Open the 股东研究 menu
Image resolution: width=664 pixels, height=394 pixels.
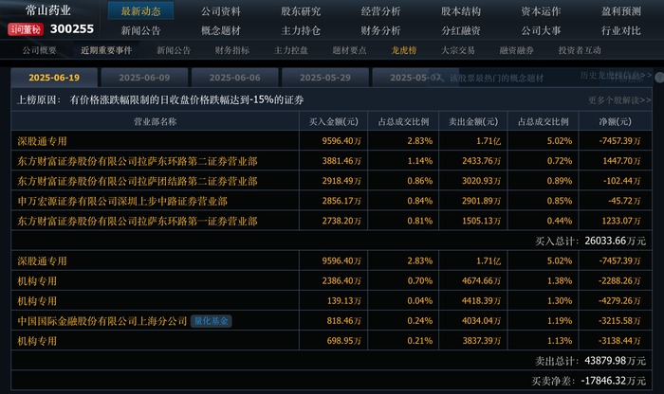(x=301, y=11)
